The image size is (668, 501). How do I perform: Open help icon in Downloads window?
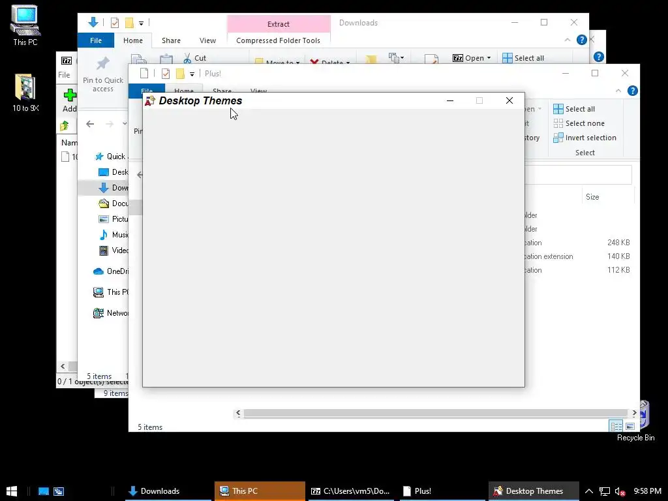point(581,40)
